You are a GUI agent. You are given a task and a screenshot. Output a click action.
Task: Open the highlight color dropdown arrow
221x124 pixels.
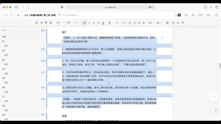click(x=112, y=23)
